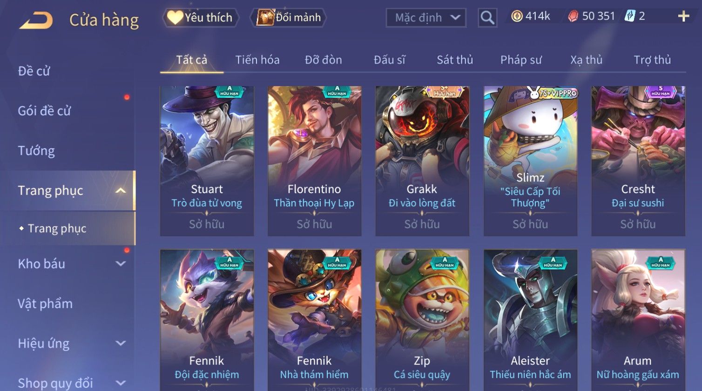Tap the plus icon to add currency
This screenshot has height=391, width=702.
pyautogui.click(x=683, y=16)
